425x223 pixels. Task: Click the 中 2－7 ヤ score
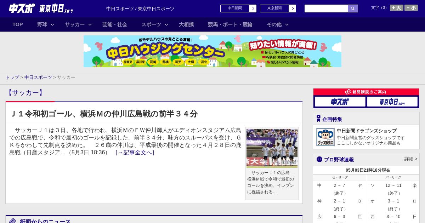(340, 185)
